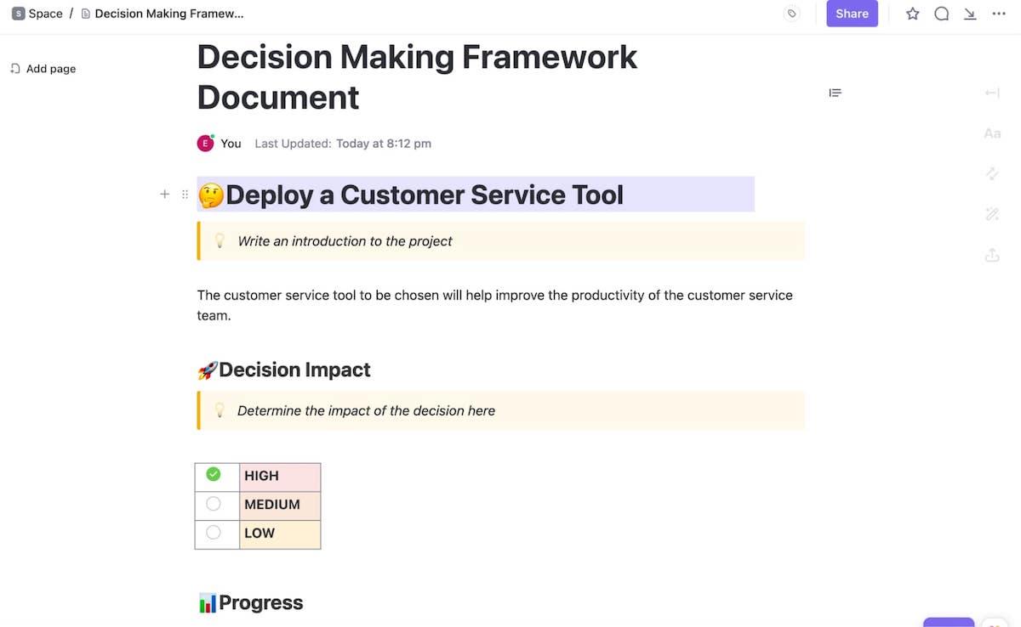Click the export upload icon in right sidebar
The image size is (1021, 627).
(x=992, y=255)
